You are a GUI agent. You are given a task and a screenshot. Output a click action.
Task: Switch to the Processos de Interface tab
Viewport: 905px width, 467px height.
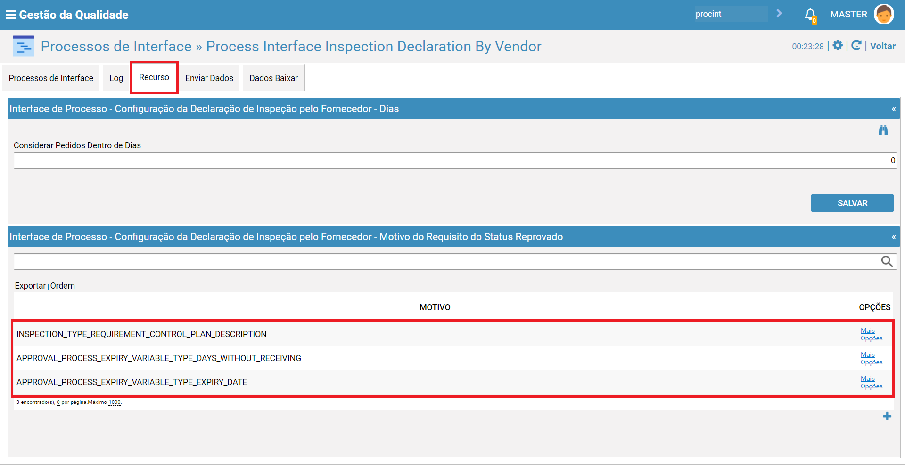[x=51, y=78]
